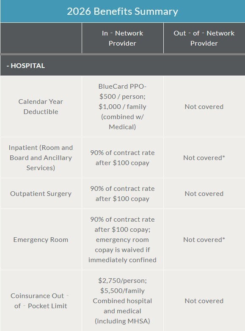
Task: Click Not covered in Outpatient Surgery row
Action: 204,193
